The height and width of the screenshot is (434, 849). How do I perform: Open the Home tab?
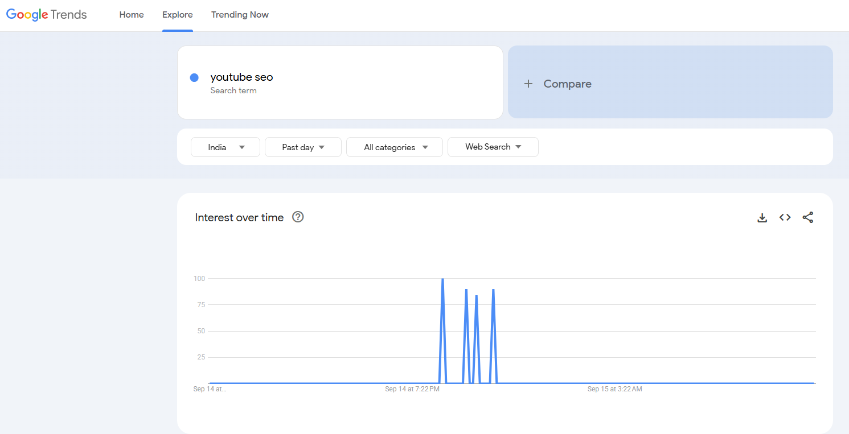point(132,15)
